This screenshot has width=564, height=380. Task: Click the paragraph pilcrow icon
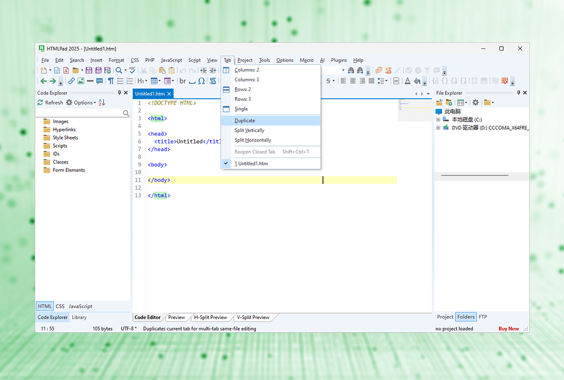coord(111,81)
